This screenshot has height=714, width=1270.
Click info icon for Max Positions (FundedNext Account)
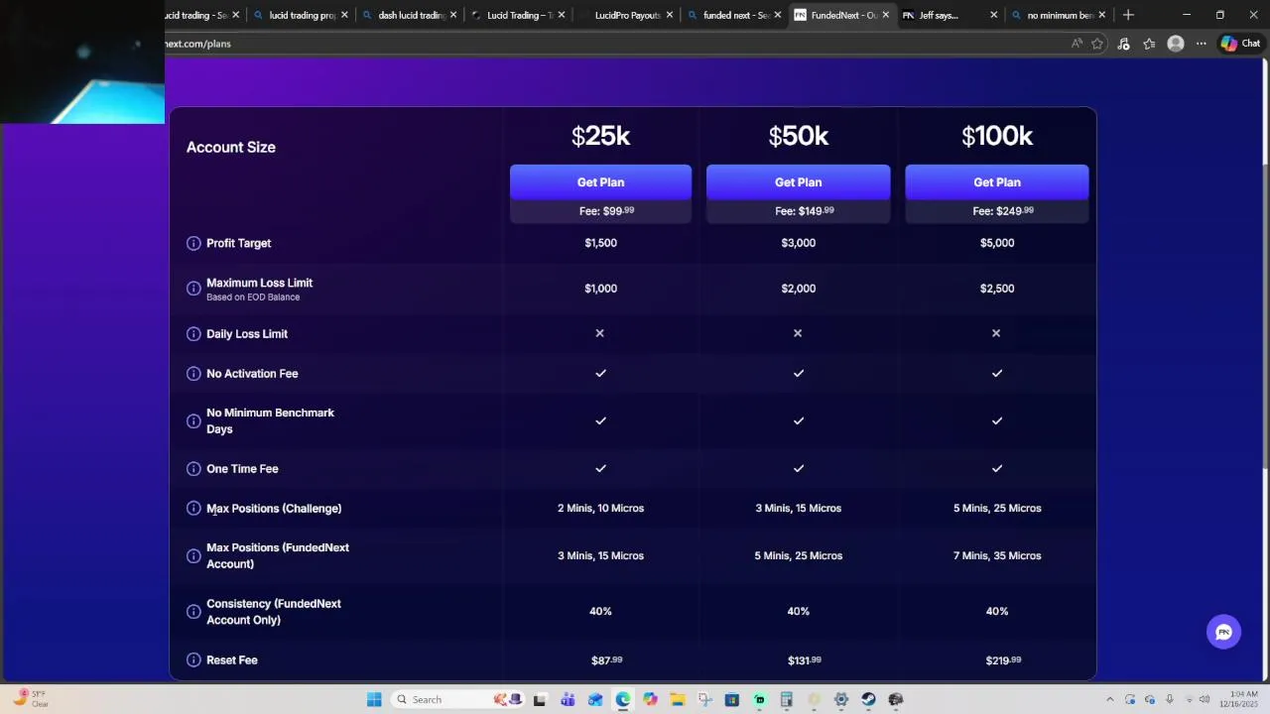coord(193,556)
